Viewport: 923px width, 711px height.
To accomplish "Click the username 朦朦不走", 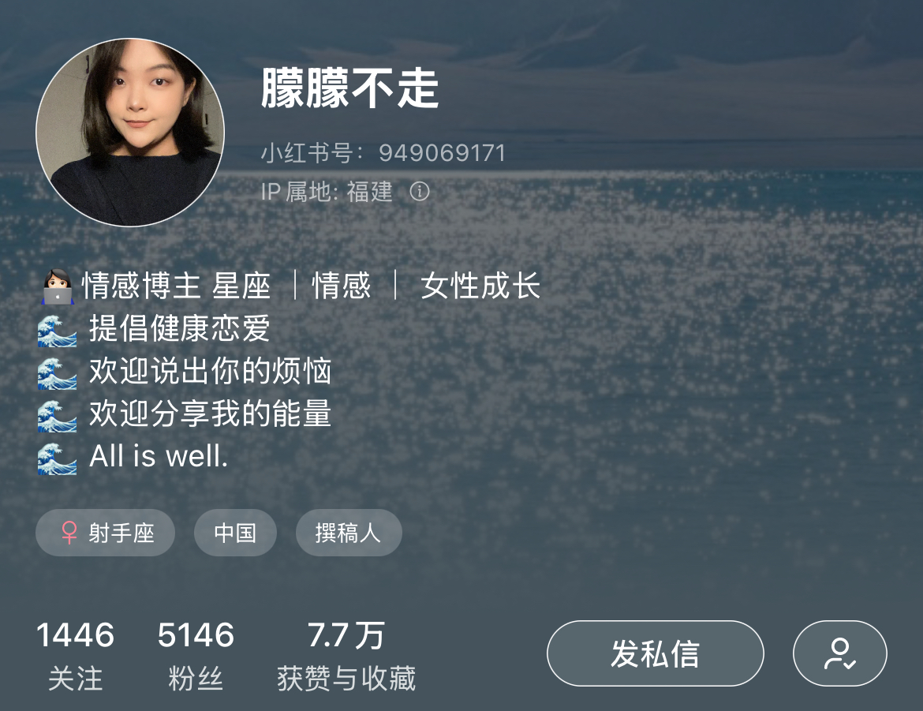I will click(x=350, y=88).
